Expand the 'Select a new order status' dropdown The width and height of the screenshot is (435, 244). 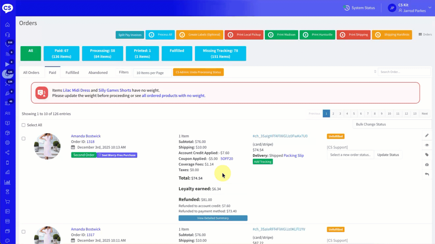coord(350,155)
